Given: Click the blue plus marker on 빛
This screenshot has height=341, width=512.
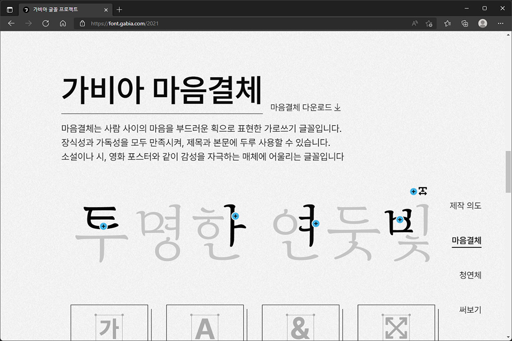Looking at the screenshot, I should (x=400, y=219).
